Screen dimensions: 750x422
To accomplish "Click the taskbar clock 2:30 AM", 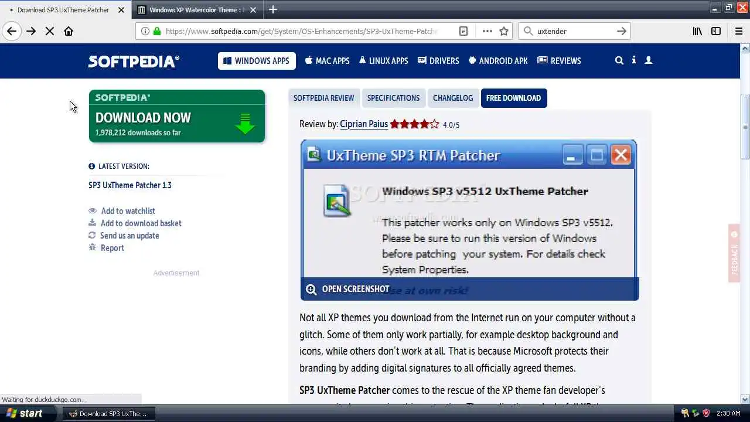I will pyautogui.click(x=728, y=413).
